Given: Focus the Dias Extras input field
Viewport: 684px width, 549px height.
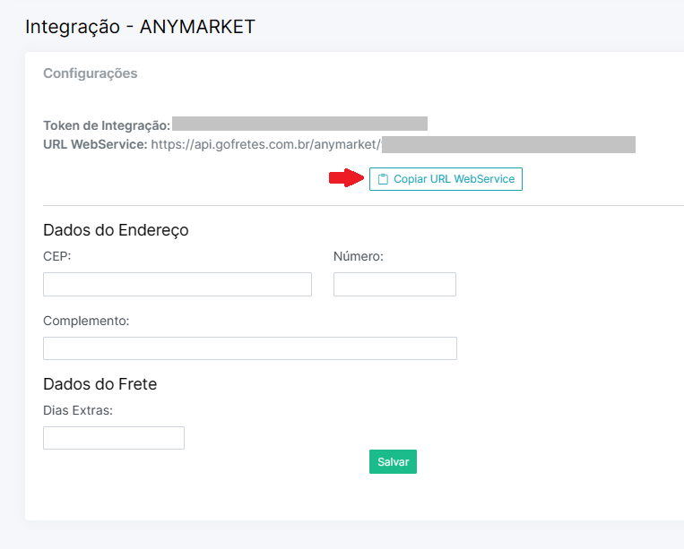Looking at the screenshot, I should [114, 438].
